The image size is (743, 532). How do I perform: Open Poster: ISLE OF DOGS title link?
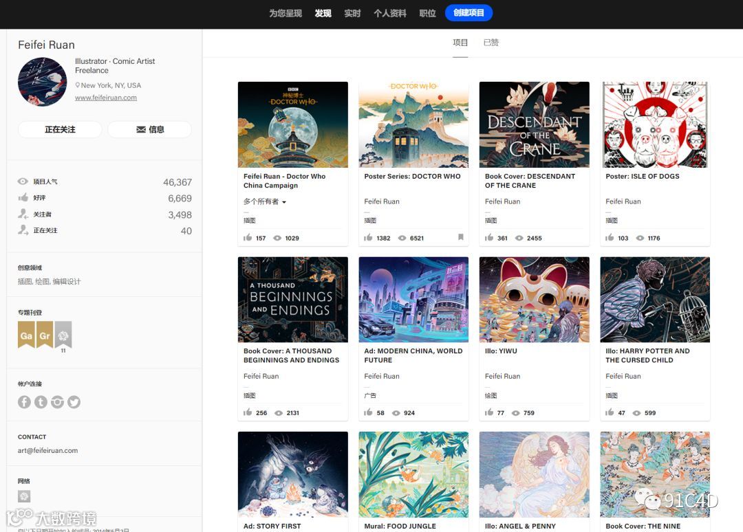click(642, 176)
